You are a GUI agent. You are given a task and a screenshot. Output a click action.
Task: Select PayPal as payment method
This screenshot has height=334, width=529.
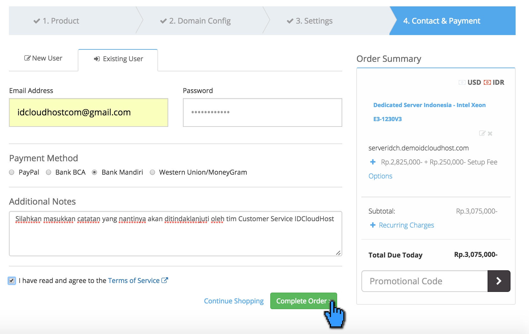pyautogui.click(x=11, y=172)
